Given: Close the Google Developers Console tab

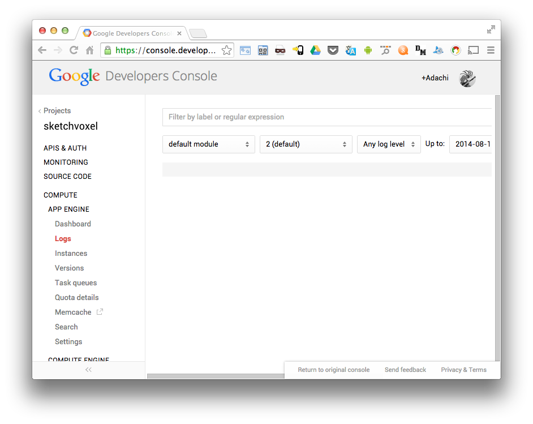Looking at the screenshot, I should (x=179, y=33).
